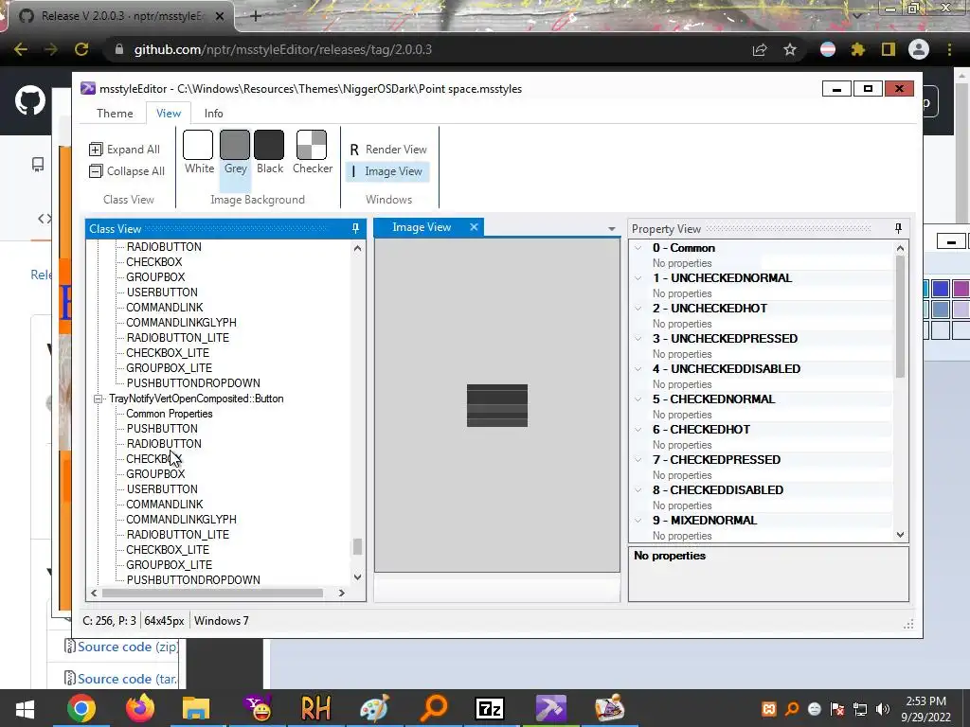Open Chrome three-dot menu
Screen dimensions: 970x727
click(949, 49)
